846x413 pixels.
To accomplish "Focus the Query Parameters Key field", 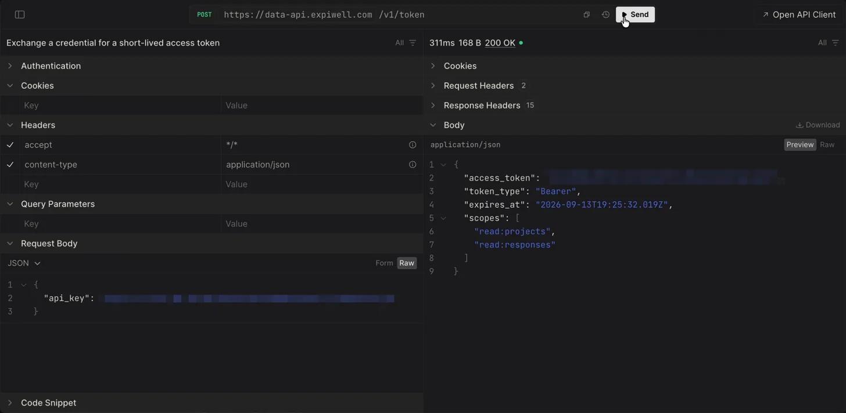I will (119, 224).
